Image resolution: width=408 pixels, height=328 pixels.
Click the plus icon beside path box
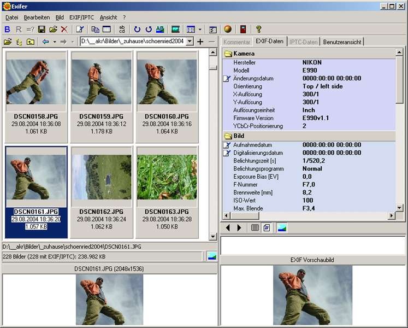(200, 42)
